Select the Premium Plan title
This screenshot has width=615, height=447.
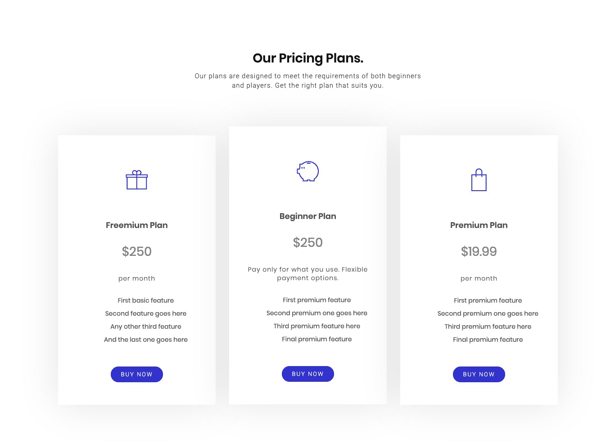click(479, 225)
